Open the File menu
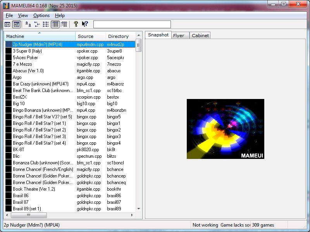 point(9,15)
